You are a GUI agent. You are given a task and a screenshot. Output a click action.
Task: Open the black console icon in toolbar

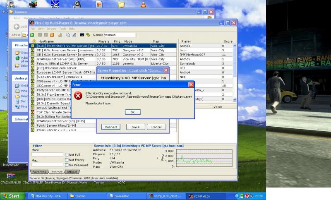(x=82, y=35)
